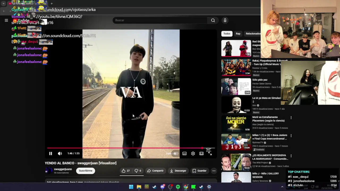Open player settings gear

(193, 154)
